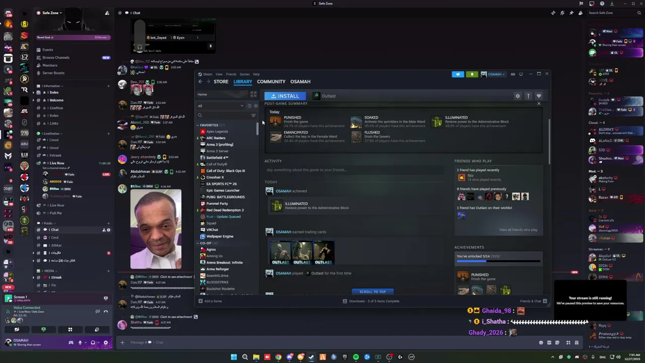This screenshot has height=363, width=645.
Task: Toggle notification mute icon in Discord header
Action: tap(562, 13)
